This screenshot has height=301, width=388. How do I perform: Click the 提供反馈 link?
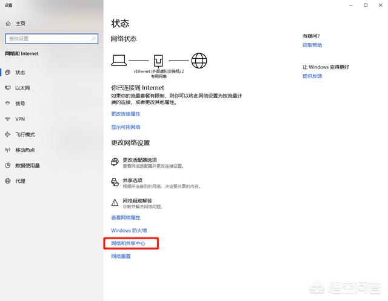coord(312,76)
